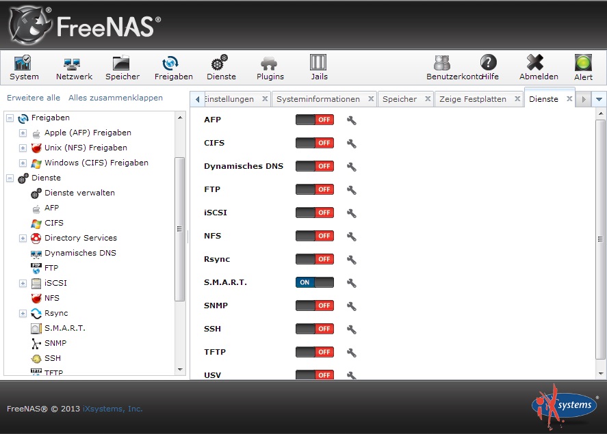Click the FreeNAS shark logo
The height and width of the screenshot is (434, 607).
(x=30, y=25)
